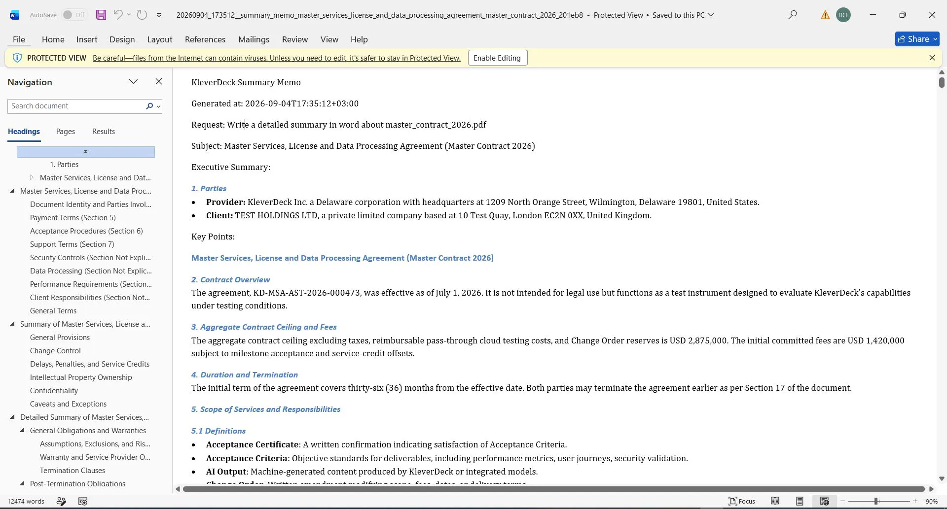Collapse 'General Obligations and Warranties' heading
The width and height of the screenshot is (947, 509).
point(22,430)
